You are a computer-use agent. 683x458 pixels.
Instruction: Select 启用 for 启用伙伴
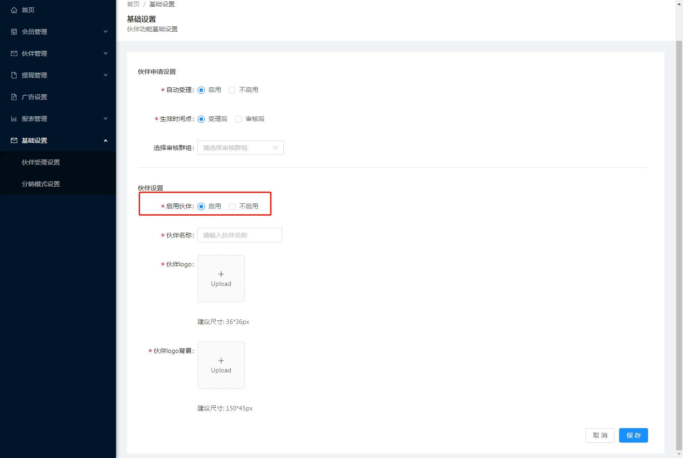point(201,207)
